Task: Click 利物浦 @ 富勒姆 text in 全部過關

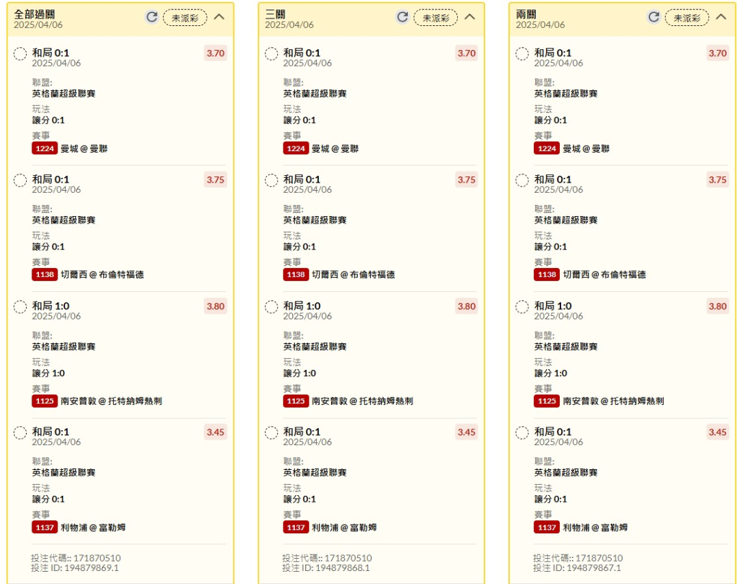Action: click(x=93, y=527)
